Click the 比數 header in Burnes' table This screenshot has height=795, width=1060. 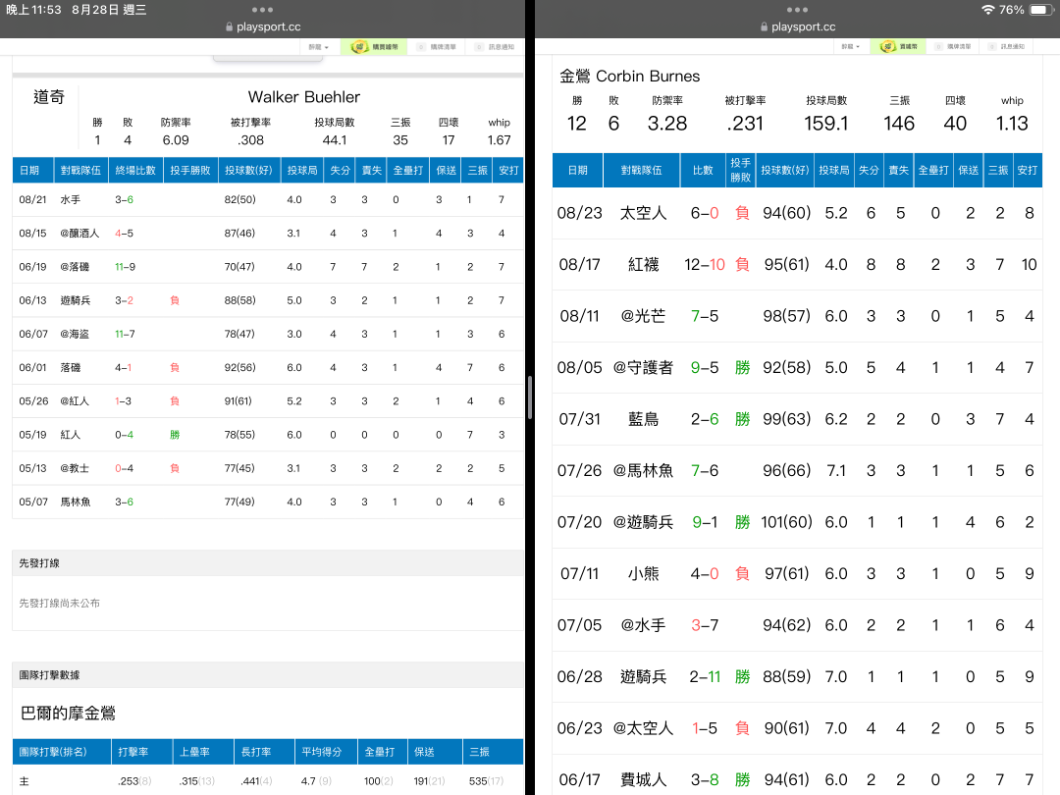(x=703, y=171)
